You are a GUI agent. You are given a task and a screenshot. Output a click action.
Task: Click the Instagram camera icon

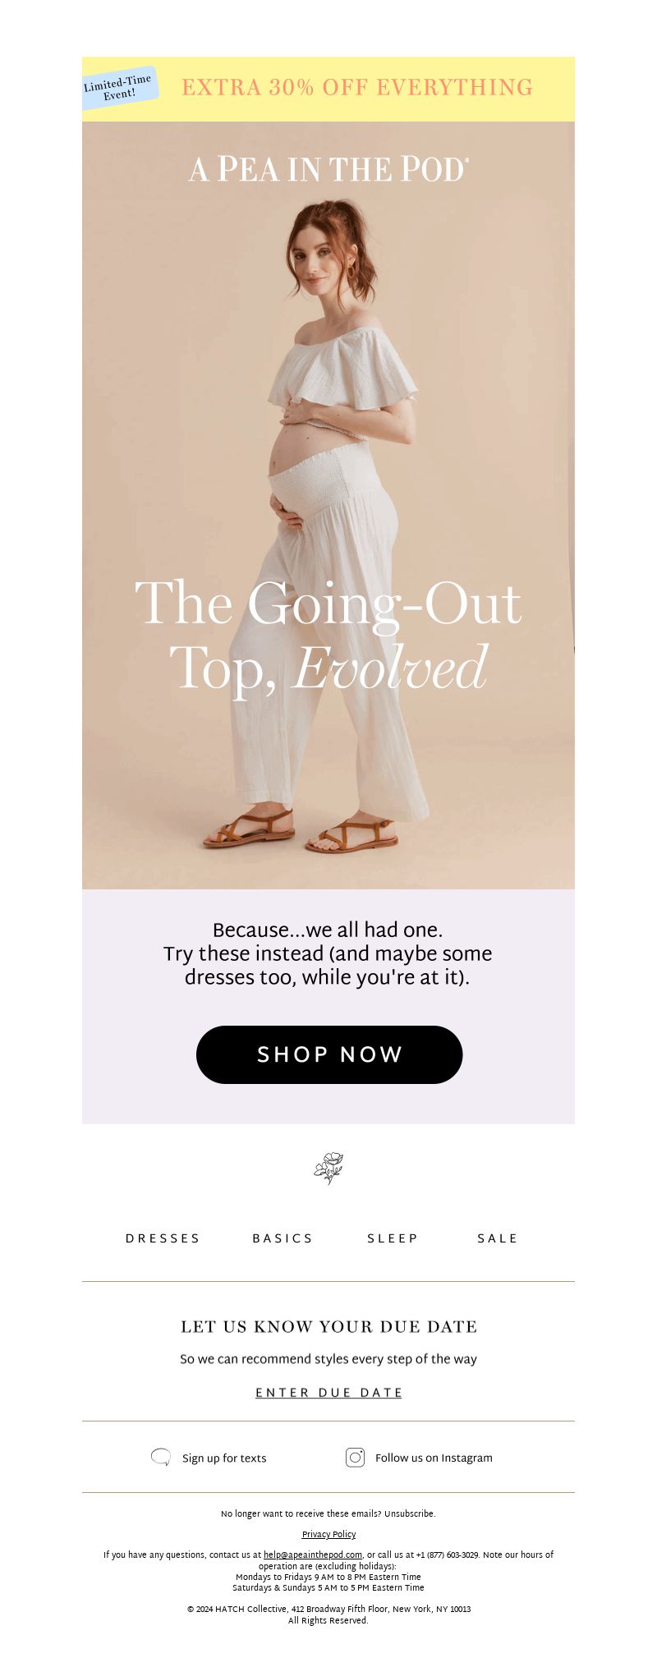point(355,1457)
